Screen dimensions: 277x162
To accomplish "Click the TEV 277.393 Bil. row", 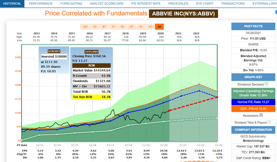I will coord(253,152).
